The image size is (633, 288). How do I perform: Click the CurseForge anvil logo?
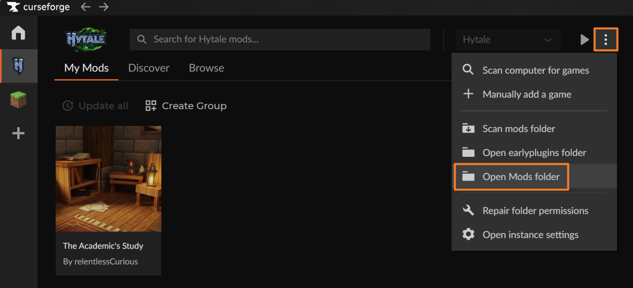coord(13,7)
